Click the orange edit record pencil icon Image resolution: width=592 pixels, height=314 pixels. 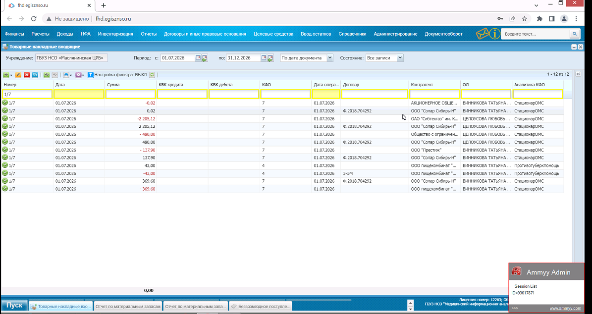pyautogui.click(x=18, y=75)
